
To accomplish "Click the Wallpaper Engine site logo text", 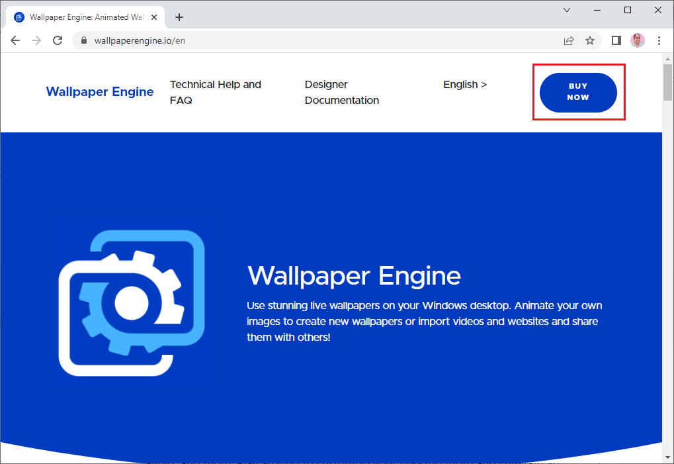I will [100, 91].
